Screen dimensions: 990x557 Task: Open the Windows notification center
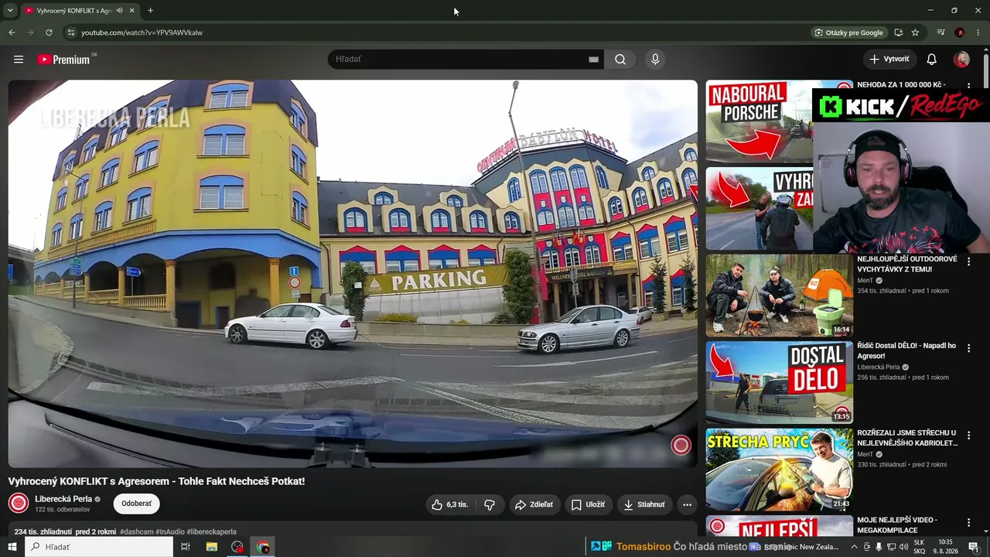(x=974, y=547)
